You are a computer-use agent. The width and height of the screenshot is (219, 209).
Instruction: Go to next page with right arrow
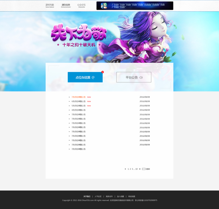(x=140, y=169)
